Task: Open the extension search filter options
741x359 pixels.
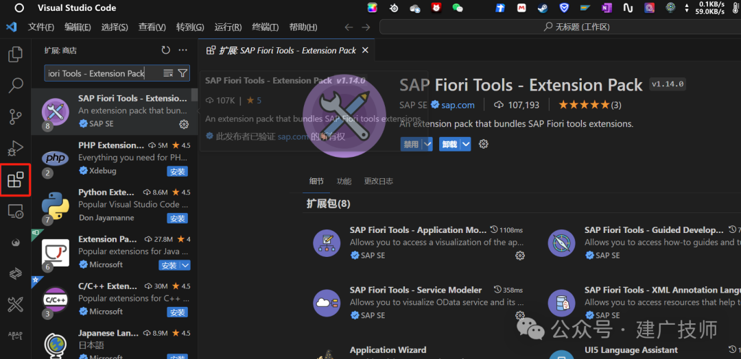Action: tap(183, 73)
